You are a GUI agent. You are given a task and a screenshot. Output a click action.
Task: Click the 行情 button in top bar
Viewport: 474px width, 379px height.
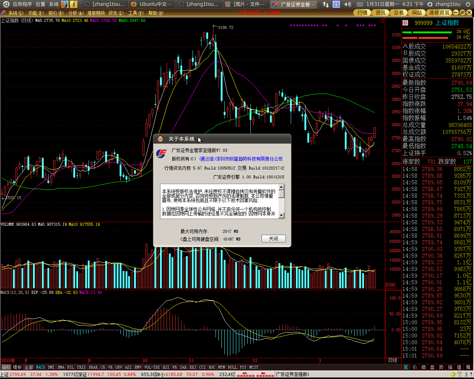[x=363, y=13]
